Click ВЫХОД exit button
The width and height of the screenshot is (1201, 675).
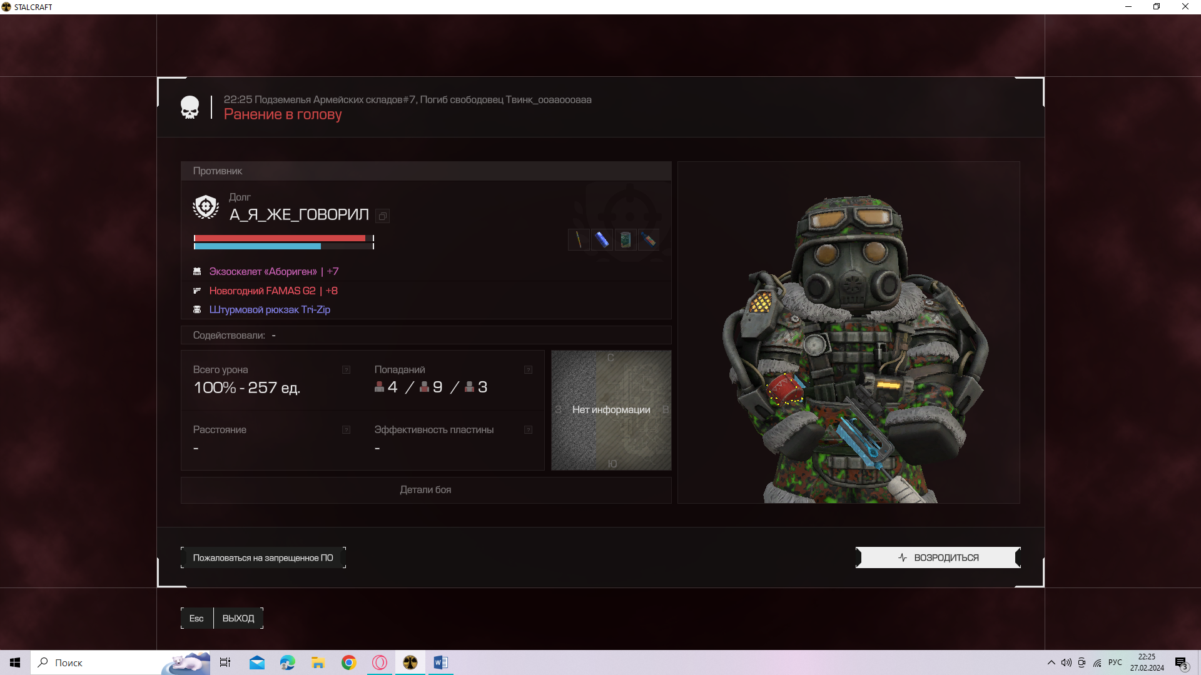tap(238, 618)
